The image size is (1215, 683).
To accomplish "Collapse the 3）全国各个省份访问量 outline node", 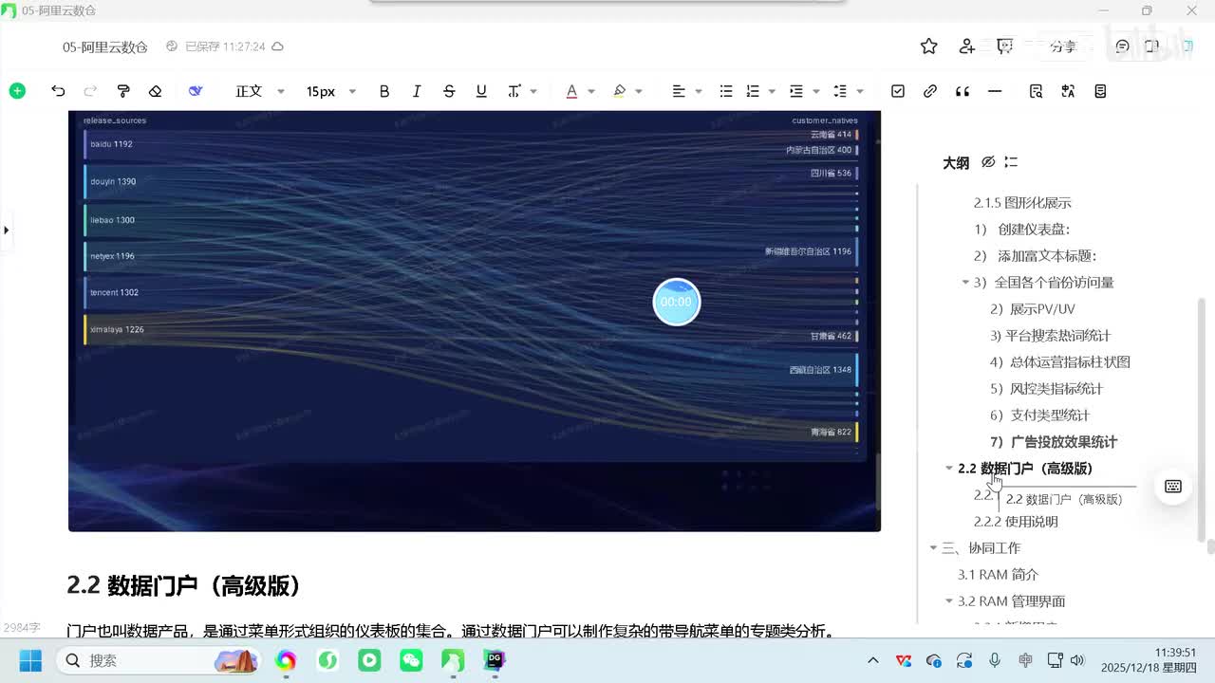I will (965, 282).
